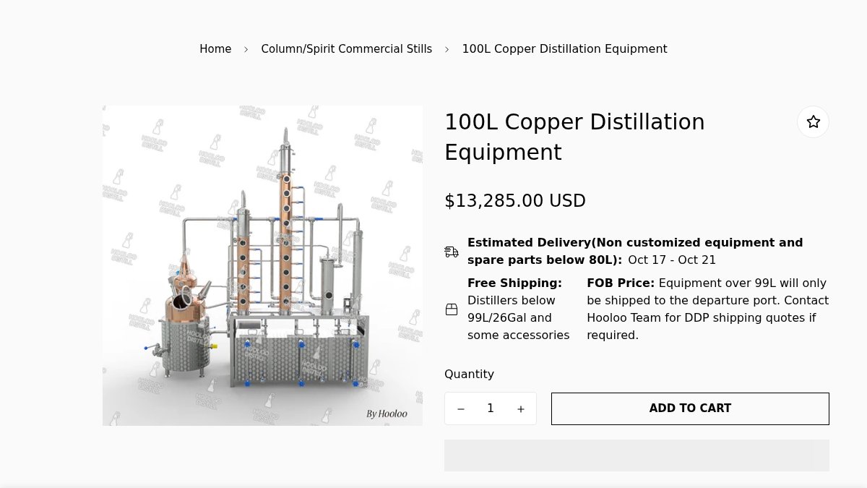
Task: Click the Free Shipping label
Action: [x=514, y=283]
